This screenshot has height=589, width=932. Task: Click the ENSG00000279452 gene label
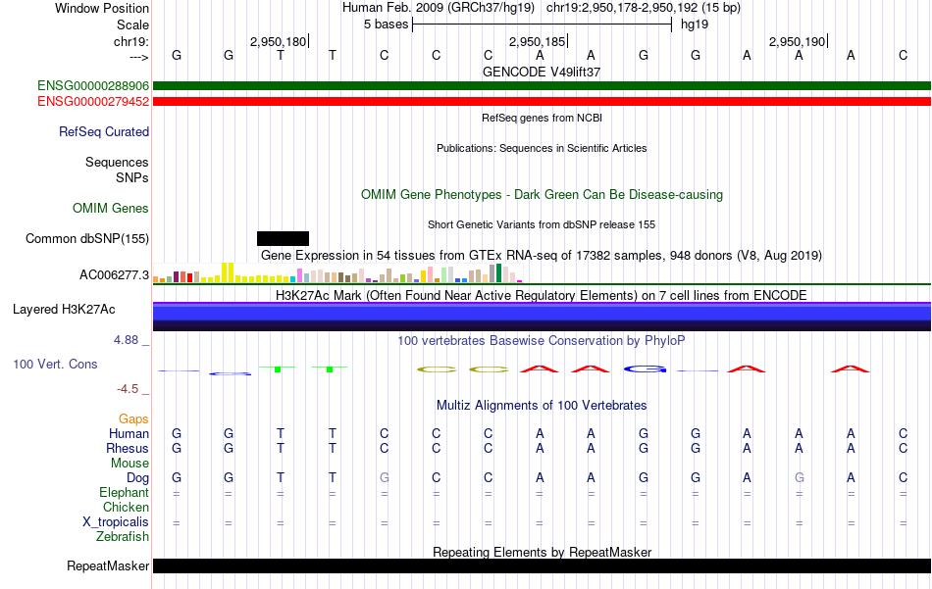pos(93,102)
